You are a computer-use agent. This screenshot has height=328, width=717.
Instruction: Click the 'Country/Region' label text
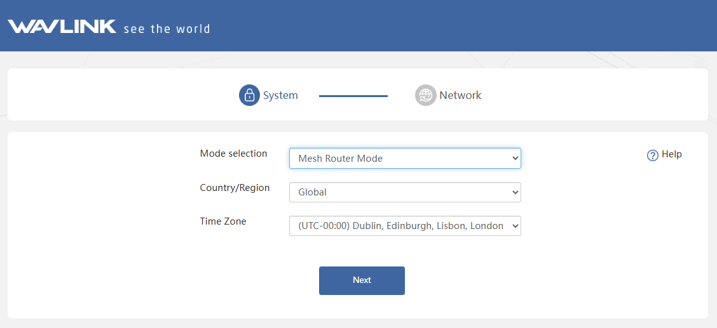coord(235,188)
